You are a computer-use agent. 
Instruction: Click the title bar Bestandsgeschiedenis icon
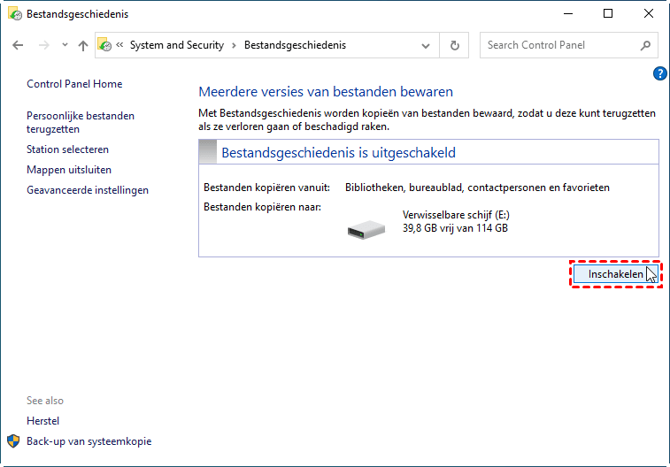pyautogui.click(x=14, y=13)
